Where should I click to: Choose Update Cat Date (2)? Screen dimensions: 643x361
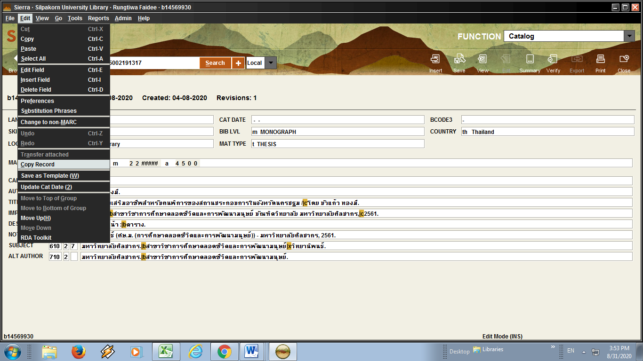click(64, 187)
